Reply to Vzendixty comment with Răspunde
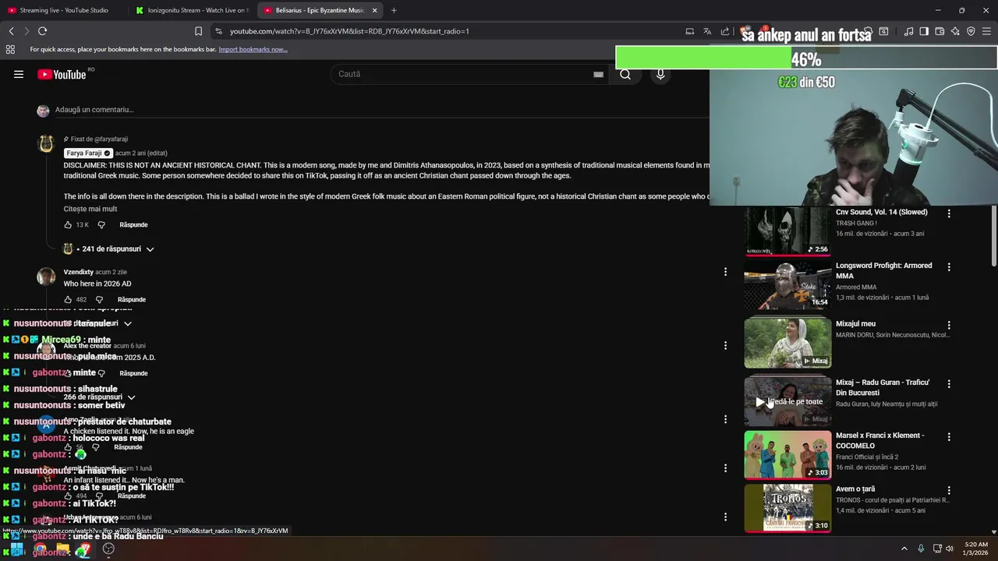Viewport: 998px width, 561px height. pos(132,299)
